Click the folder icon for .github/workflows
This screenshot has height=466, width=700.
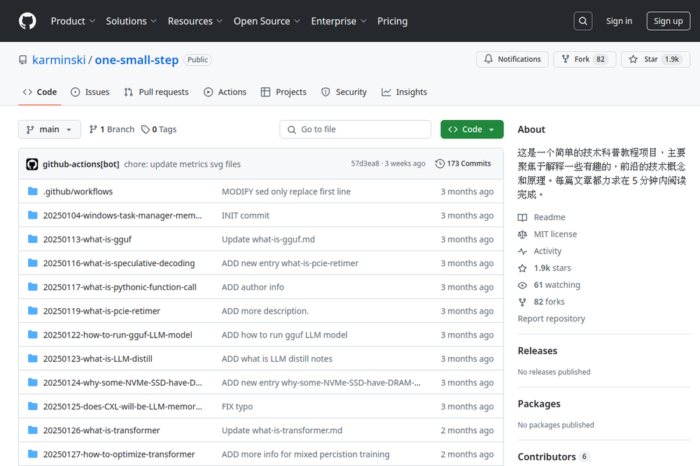coord(33,191)
